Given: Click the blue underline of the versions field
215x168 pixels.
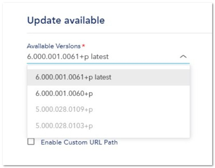Looking at the screenshot, I should point(108,63).
